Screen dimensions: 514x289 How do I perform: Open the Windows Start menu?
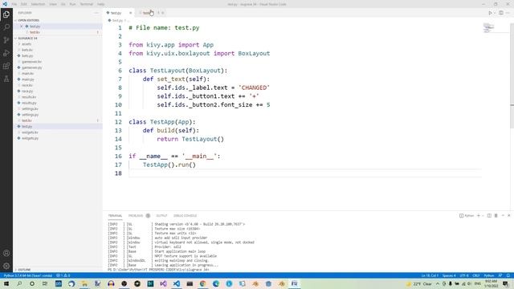(6, 283)
